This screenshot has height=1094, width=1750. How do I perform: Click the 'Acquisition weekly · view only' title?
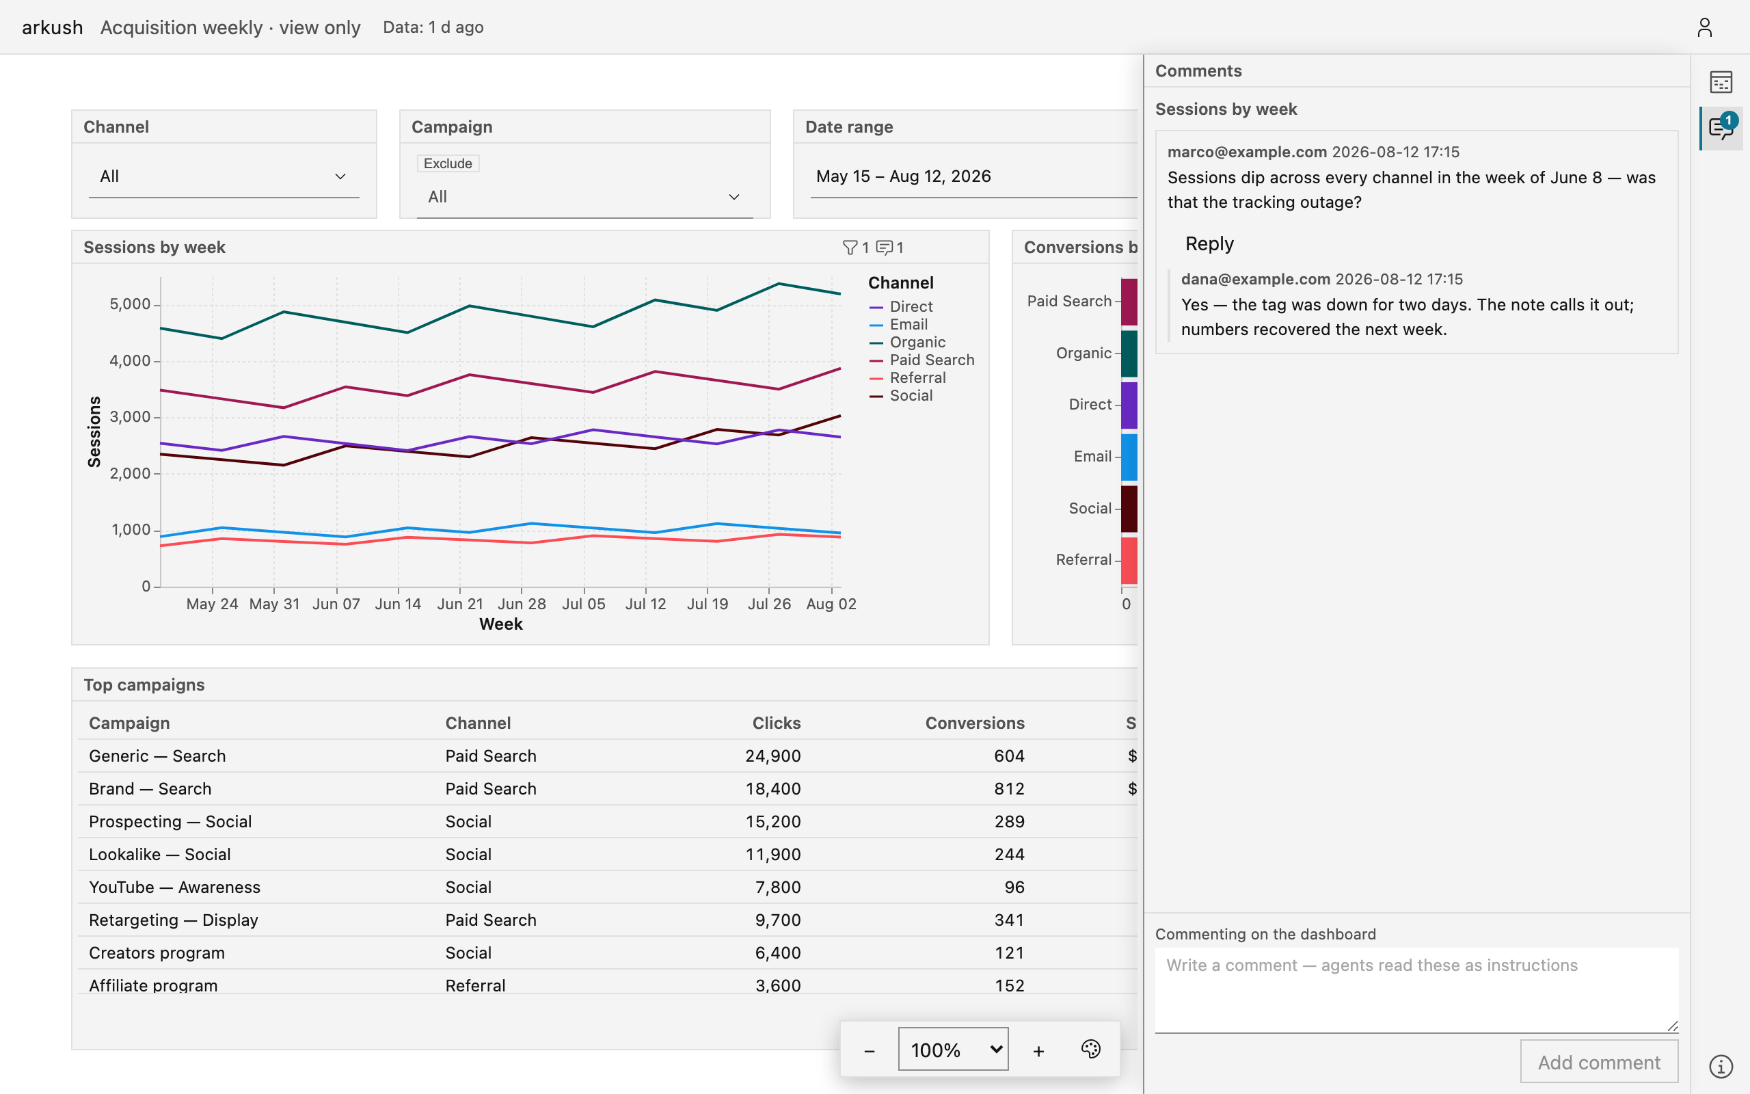pos(230,27)
